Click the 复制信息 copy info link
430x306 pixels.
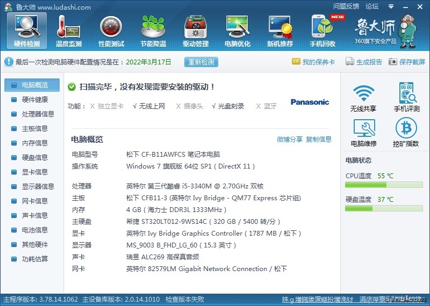[x=319, y=140]
